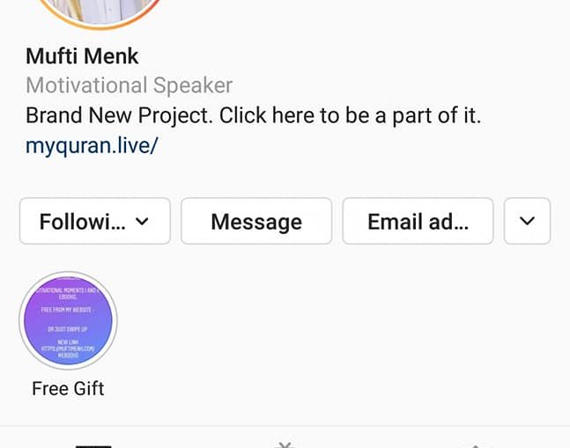This screenshot has width=570, height=448.
Task: Tap the 'Email ad...' truncated text
Action: coord(418,222)
